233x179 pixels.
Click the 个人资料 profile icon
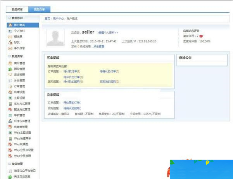pyautogui.click(x=10, y=31)
